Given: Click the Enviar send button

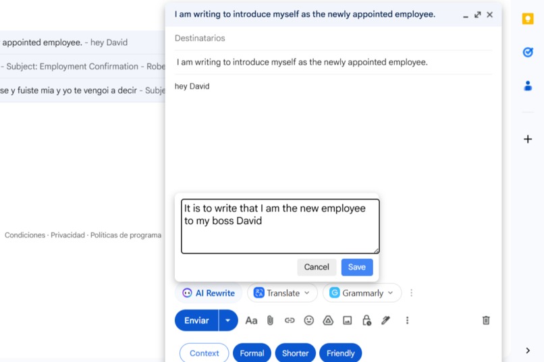Looking at the screenshot, I should click(x=196, y=320).
